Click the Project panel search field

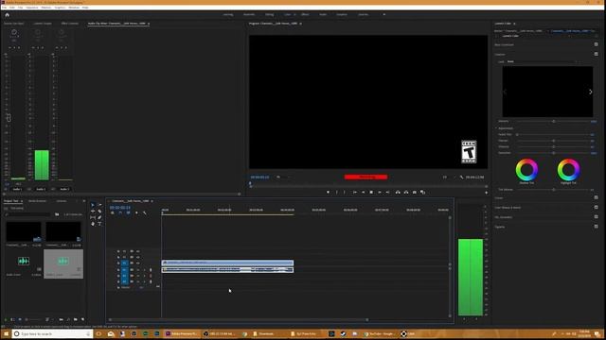(x=27, y=214)
